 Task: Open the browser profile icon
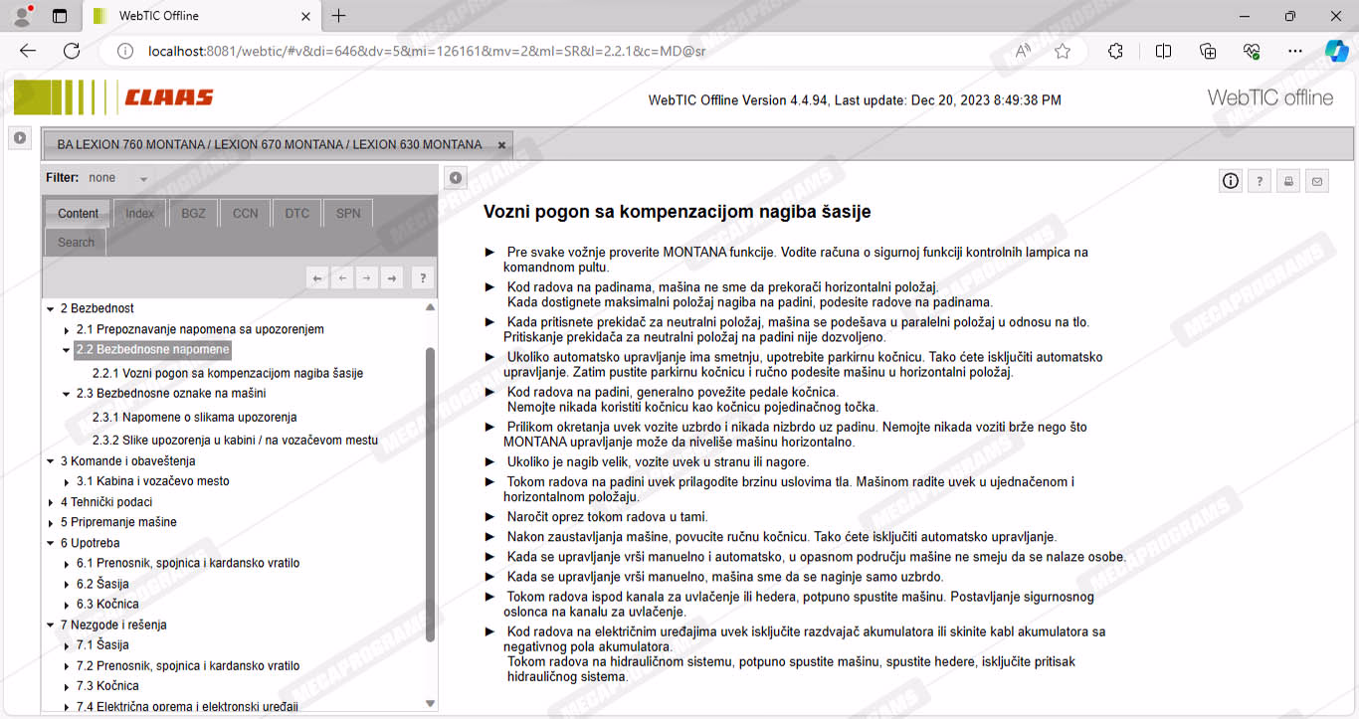tap(22, 16)
